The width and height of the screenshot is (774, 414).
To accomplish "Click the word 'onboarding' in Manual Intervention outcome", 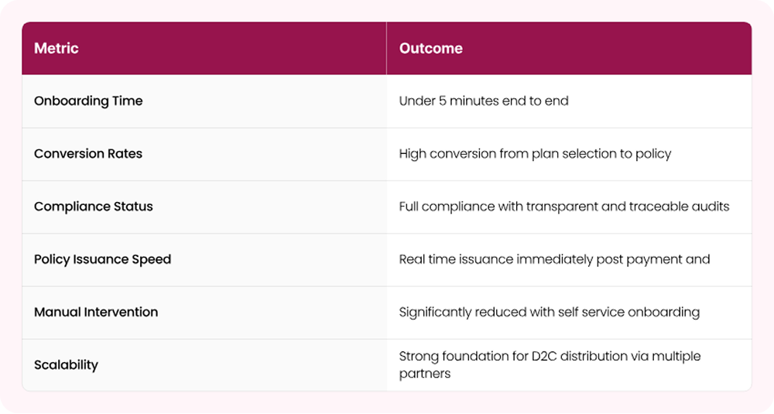I will [665, 312].
